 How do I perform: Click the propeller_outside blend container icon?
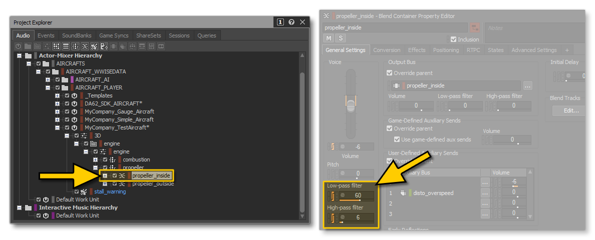pos(122,183)
